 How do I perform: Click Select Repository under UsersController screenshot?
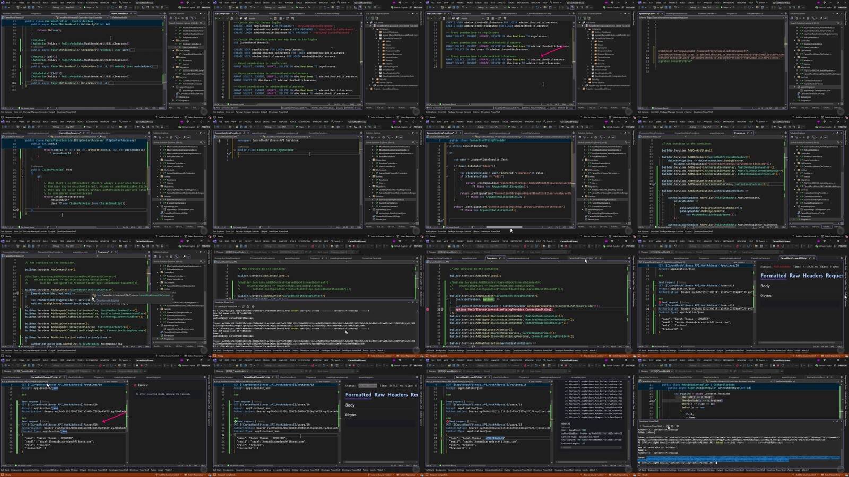196,117
